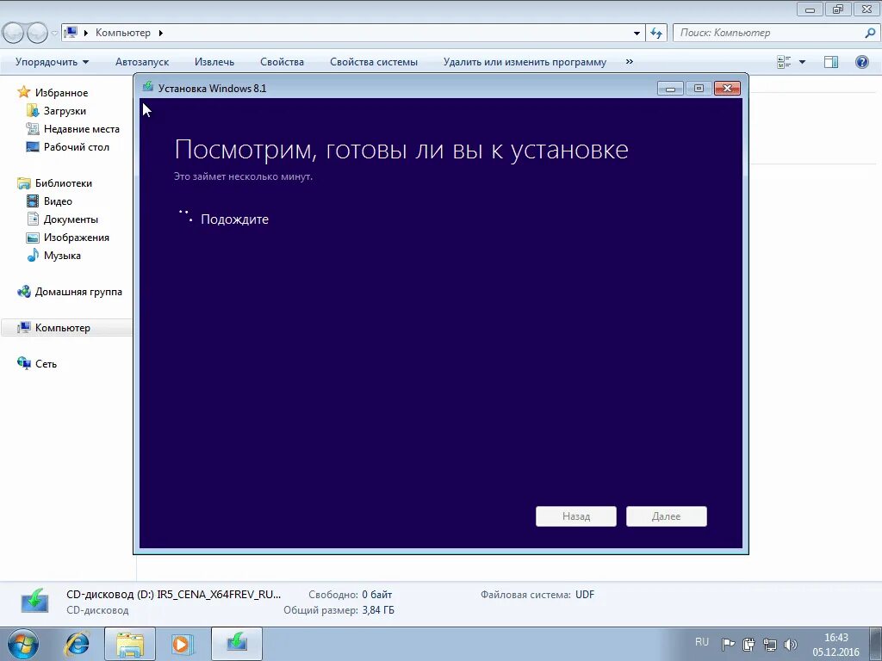Click the Домашняя группа icon
The width and height of the screenshot is (882, 661).
click(23, 291)
